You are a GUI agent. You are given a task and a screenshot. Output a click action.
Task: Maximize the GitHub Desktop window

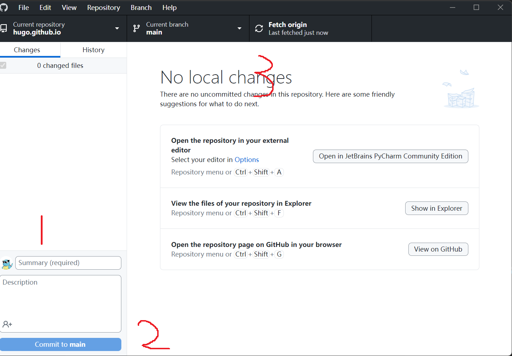tap(476, 7)
